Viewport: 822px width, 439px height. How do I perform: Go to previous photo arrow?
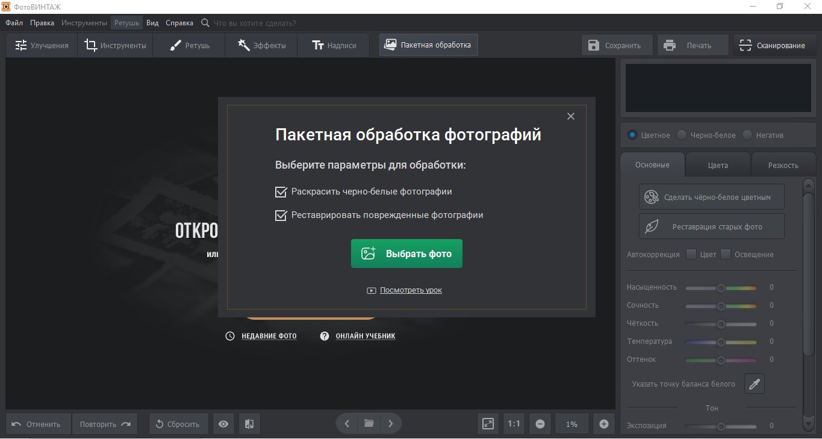point(347,424)
